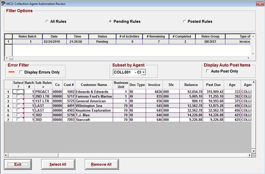Viewport: 265px width, 174px height.
Task: Click the 92,054.70 balance cell
Action: [x=191, y=92]
